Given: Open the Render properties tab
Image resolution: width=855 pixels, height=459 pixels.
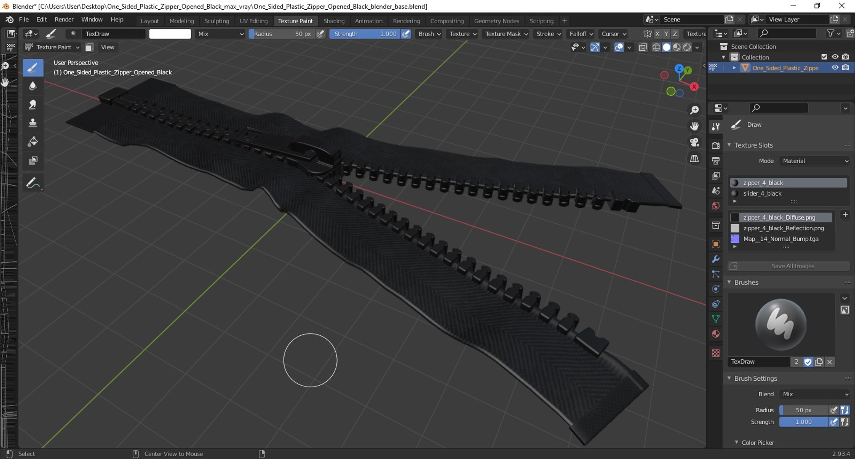Looking at the screenshot, I should coord(716,145).
